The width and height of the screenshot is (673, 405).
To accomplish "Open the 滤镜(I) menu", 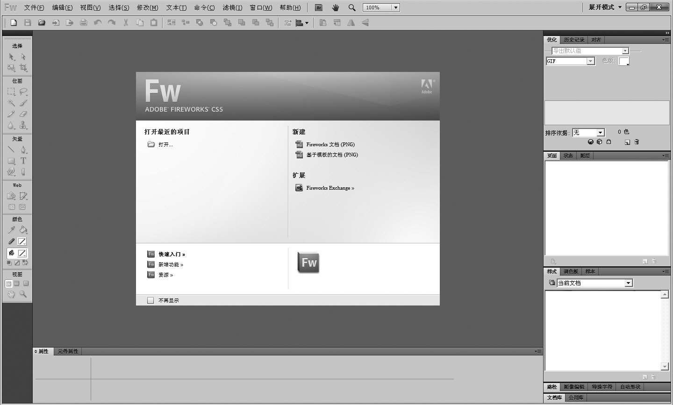I will (232, 7).
